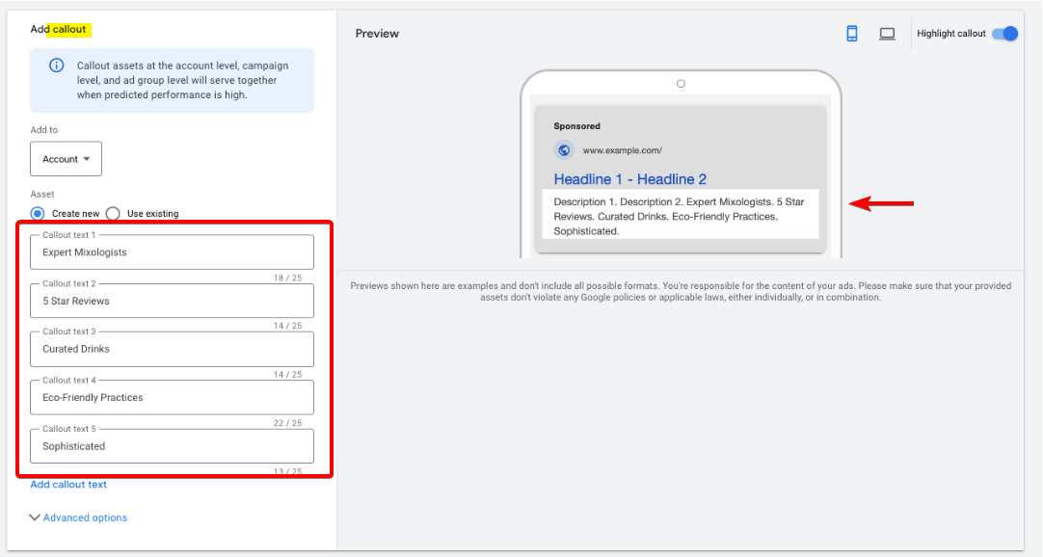The height and width of the screenshot is (557, 1043).
Task: Open the Account dropdown under Add to
Action: click(66, 159)
